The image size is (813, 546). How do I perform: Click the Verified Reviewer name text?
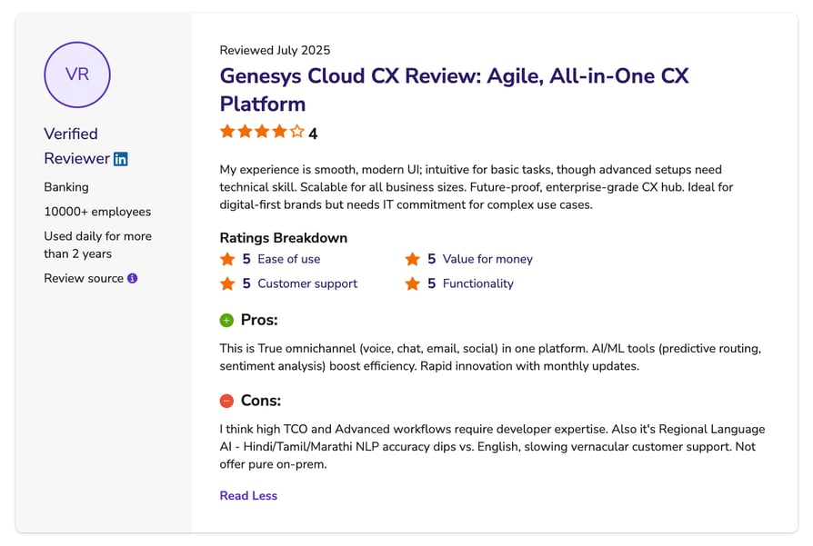(x=78, y=146)
